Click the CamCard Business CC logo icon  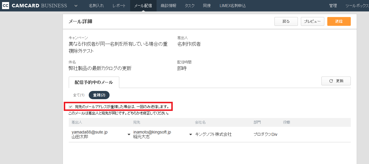click(6, 6)
